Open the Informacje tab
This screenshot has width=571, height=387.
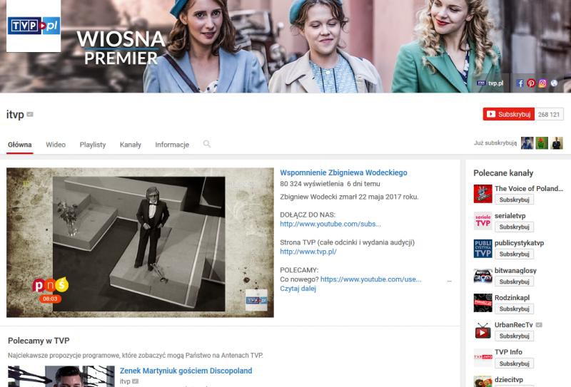pyautogui.click(x=172, y=145)
